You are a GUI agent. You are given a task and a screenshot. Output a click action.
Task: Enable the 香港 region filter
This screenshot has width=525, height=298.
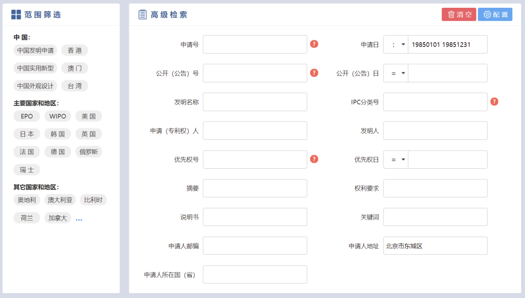(75, 50)
